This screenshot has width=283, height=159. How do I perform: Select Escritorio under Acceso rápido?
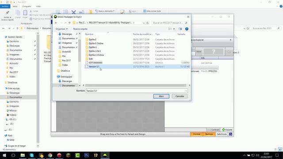point(14,42)
